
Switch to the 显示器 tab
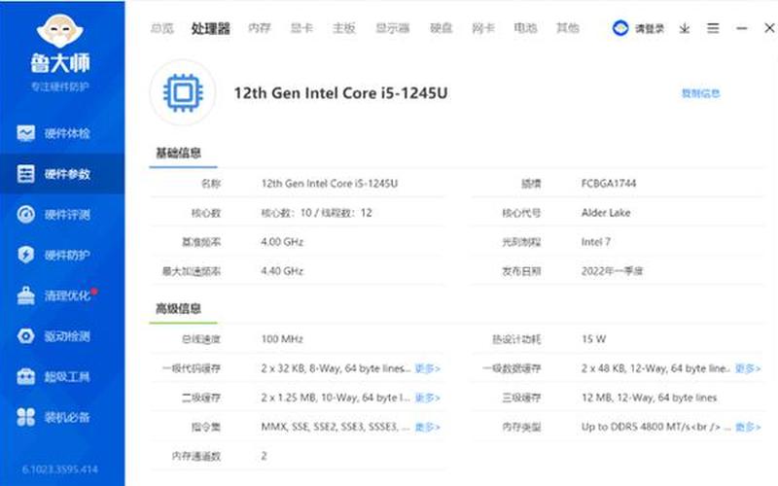tap(393, 28)
